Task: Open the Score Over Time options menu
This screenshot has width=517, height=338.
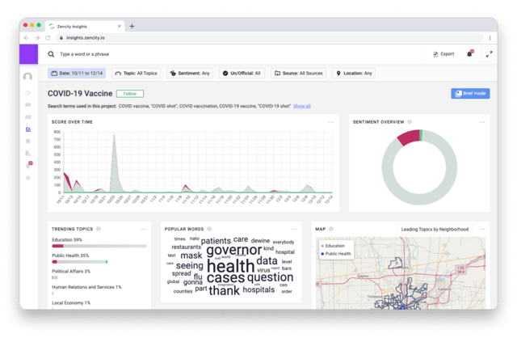Action: click(x=331, y=122)
